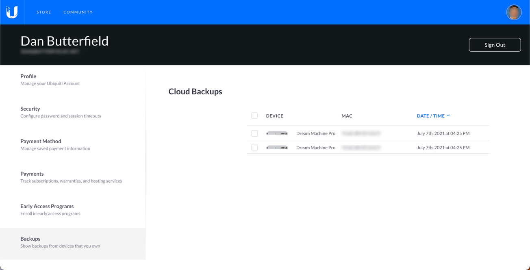Screen dimensions: 530x270
Task: Click the Device column header
Action: coord(274,116)
